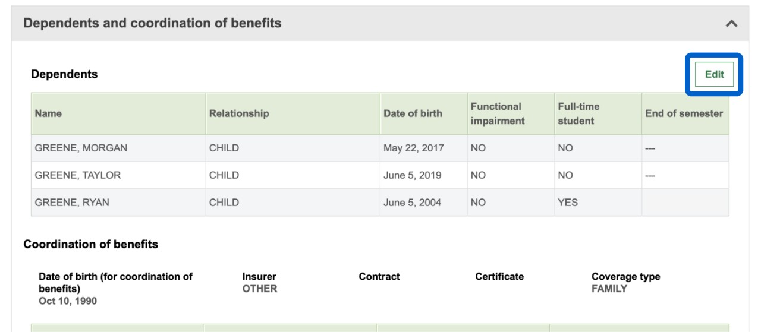The image size is (761, 332).
Task: Click the Certificate field label
Action: click(x=499, y=276)
